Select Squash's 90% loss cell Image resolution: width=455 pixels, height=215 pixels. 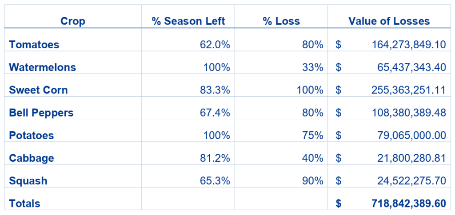[x=313, y=181]
